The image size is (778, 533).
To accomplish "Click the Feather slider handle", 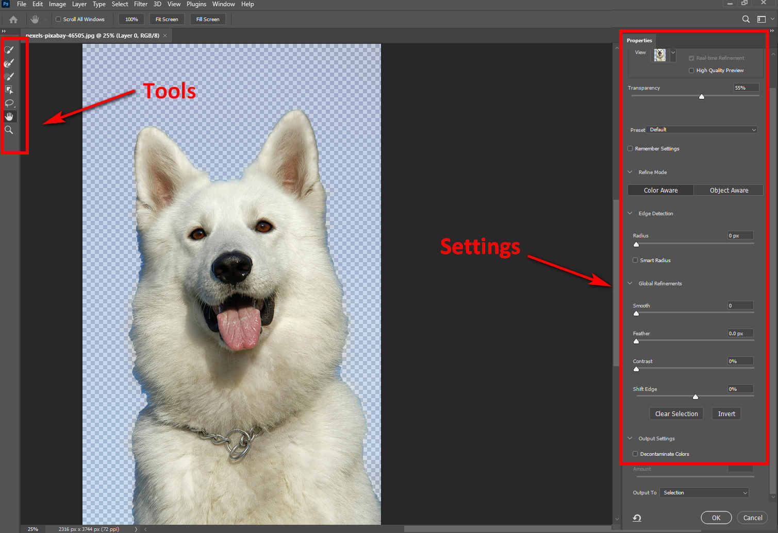I will pos(636,341).
